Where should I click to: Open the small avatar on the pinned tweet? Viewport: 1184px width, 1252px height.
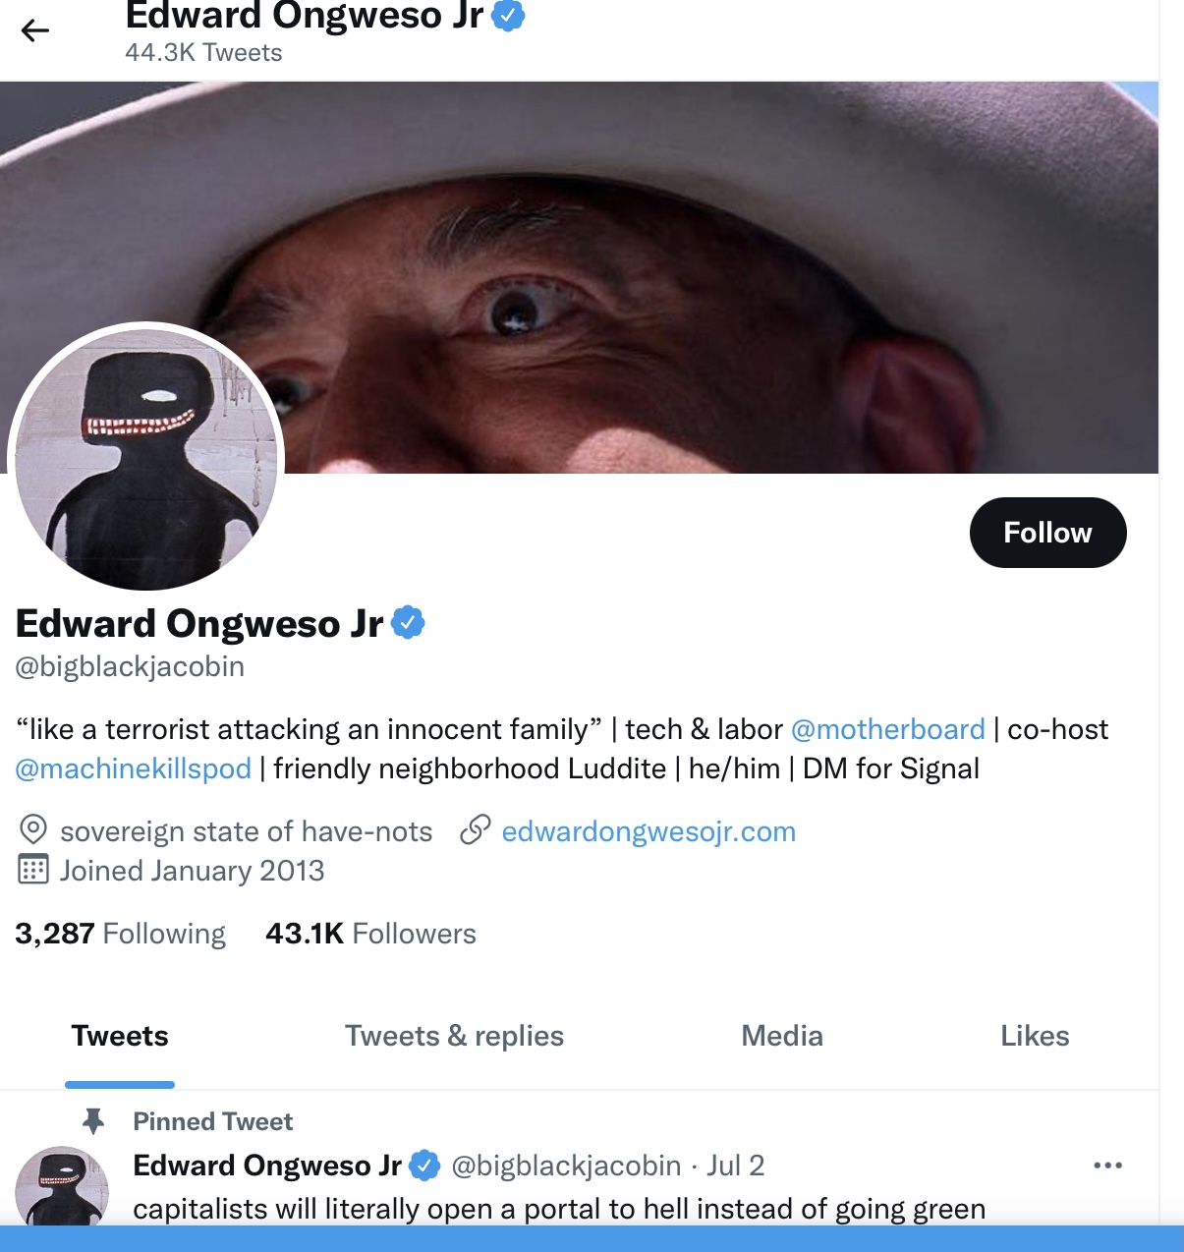click(x=62, y=1186)
